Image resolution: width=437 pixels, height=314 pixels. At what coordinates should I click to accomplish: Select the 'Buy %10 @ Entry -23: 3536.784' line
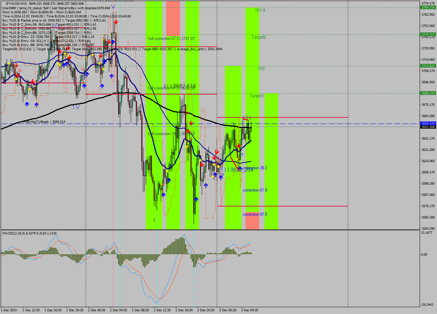pos(48,37)
